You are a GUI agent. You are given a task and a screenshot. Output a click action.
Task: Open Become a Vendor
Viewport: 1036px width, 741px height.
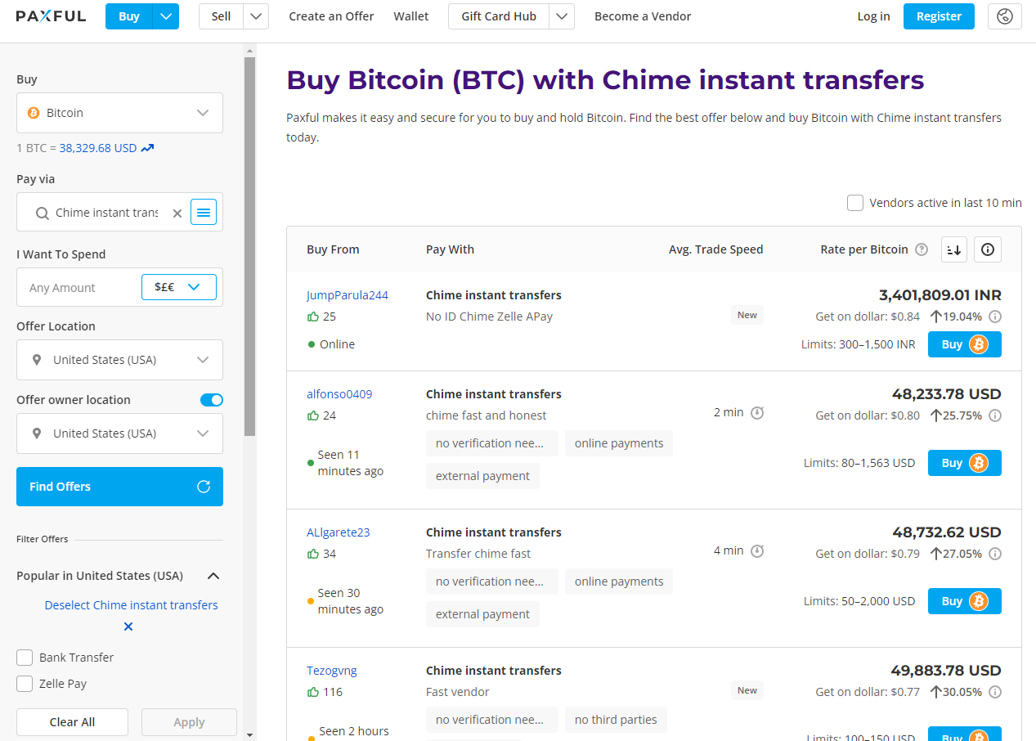pyautogui.click(x=643, y=16)
